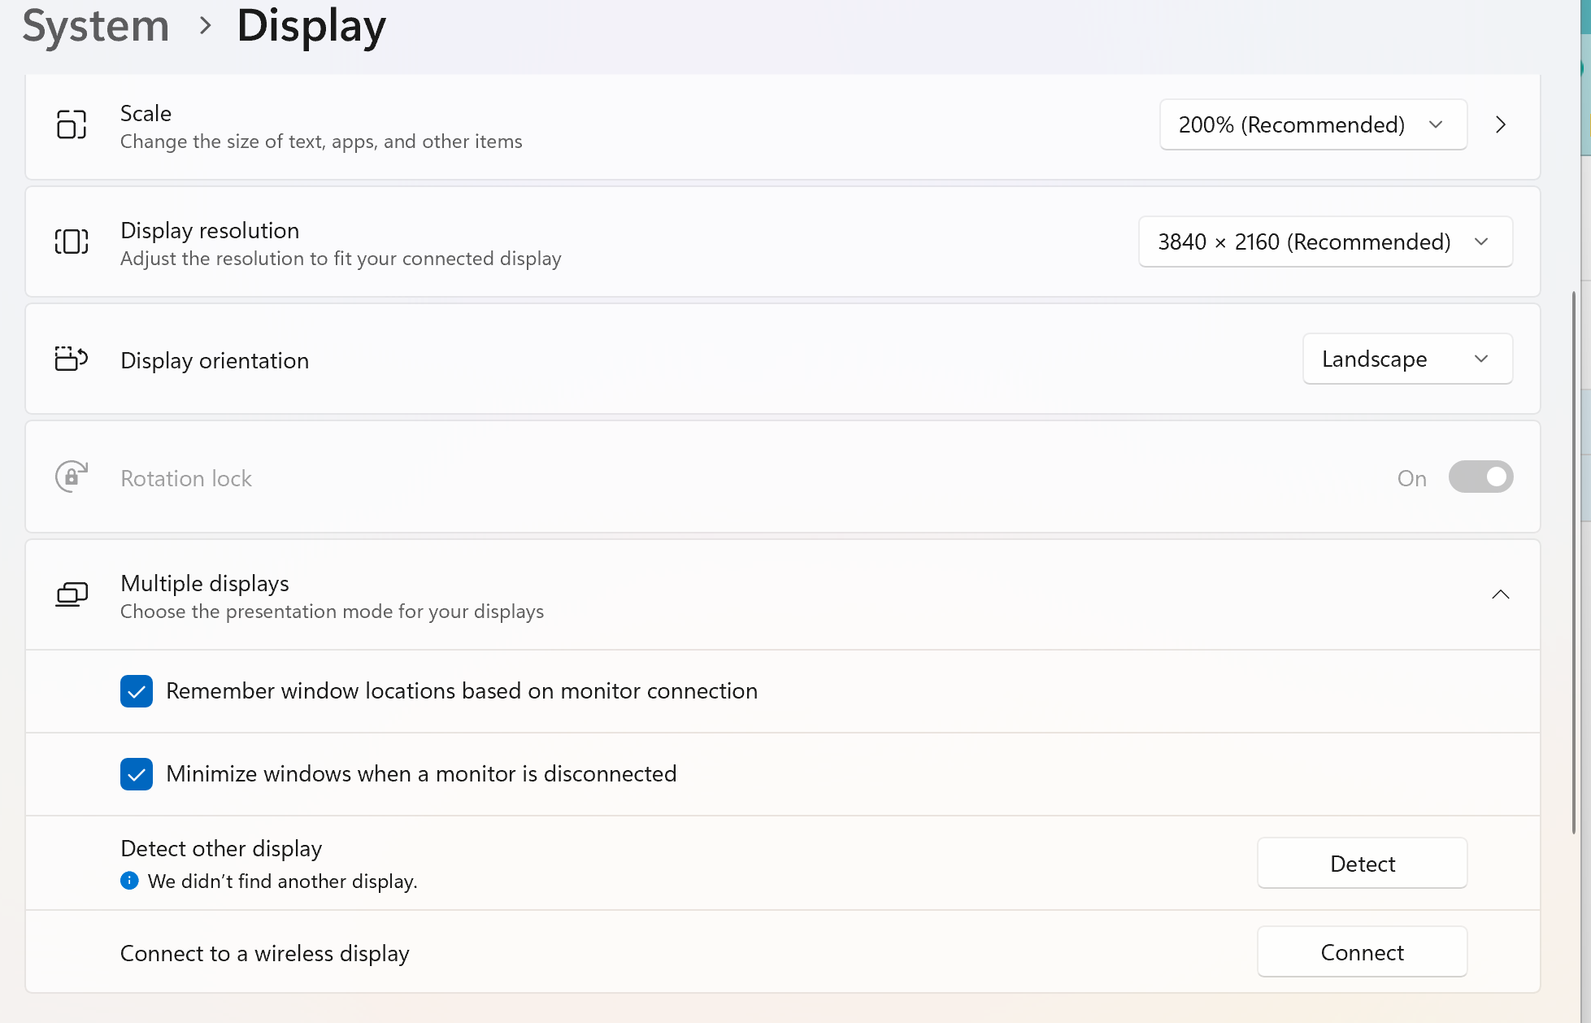
Task: Open the Landscape orientation dropdown
Action: pyautogui.click(x=1407, y=359)
